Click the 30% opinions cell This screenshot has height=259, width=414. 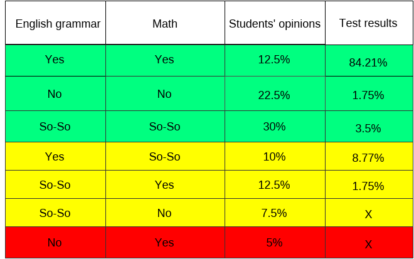click(x=274, y=127)
